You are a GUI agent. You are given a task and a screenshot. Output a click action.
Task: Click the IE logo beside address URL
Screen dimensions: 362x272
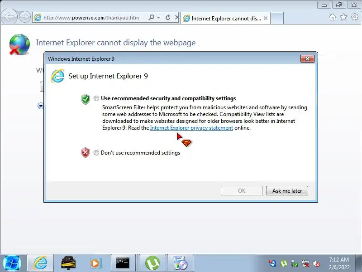(x=38, y=17)
